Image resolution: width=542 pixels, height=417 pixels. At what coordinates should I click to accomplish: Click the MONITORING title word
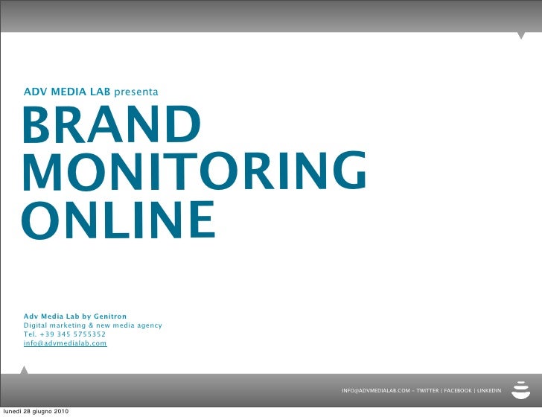(x=194, y=171)
